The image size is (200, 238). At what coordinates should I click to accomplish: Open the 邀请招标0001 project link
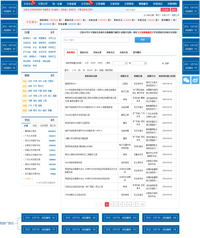[71, 84]
